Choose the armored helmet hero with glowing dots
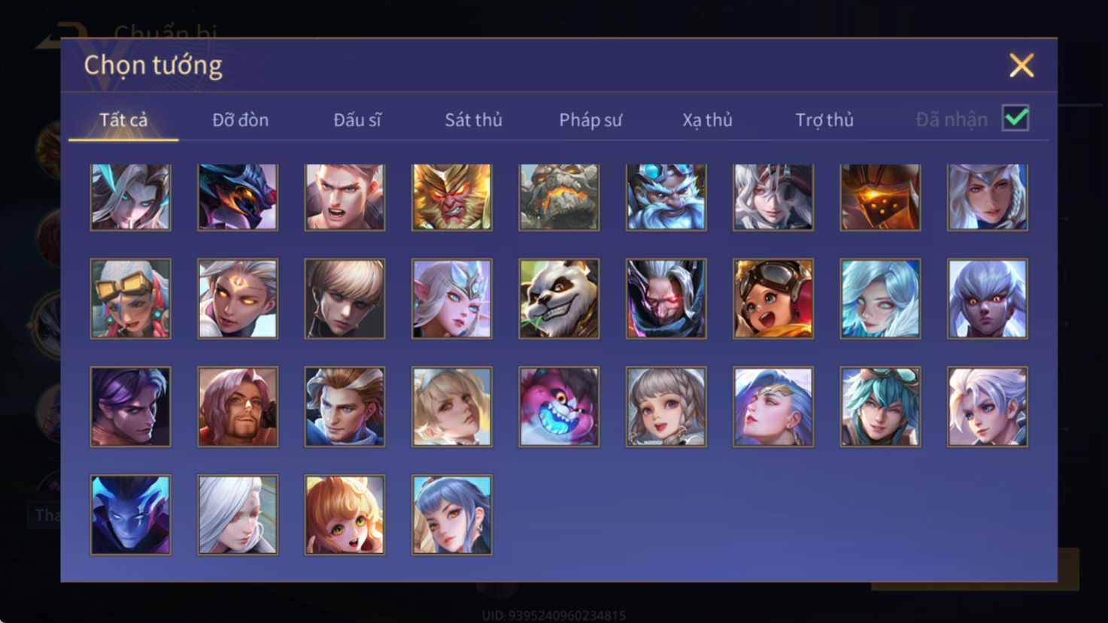This screenshot has width=1108, height=623. (880, 197)
